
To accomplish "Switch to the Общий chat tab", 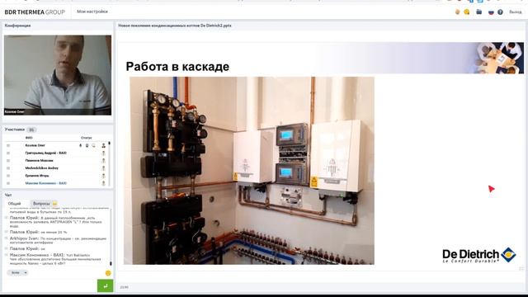I will pyautogui.click(x=15, y=204).
